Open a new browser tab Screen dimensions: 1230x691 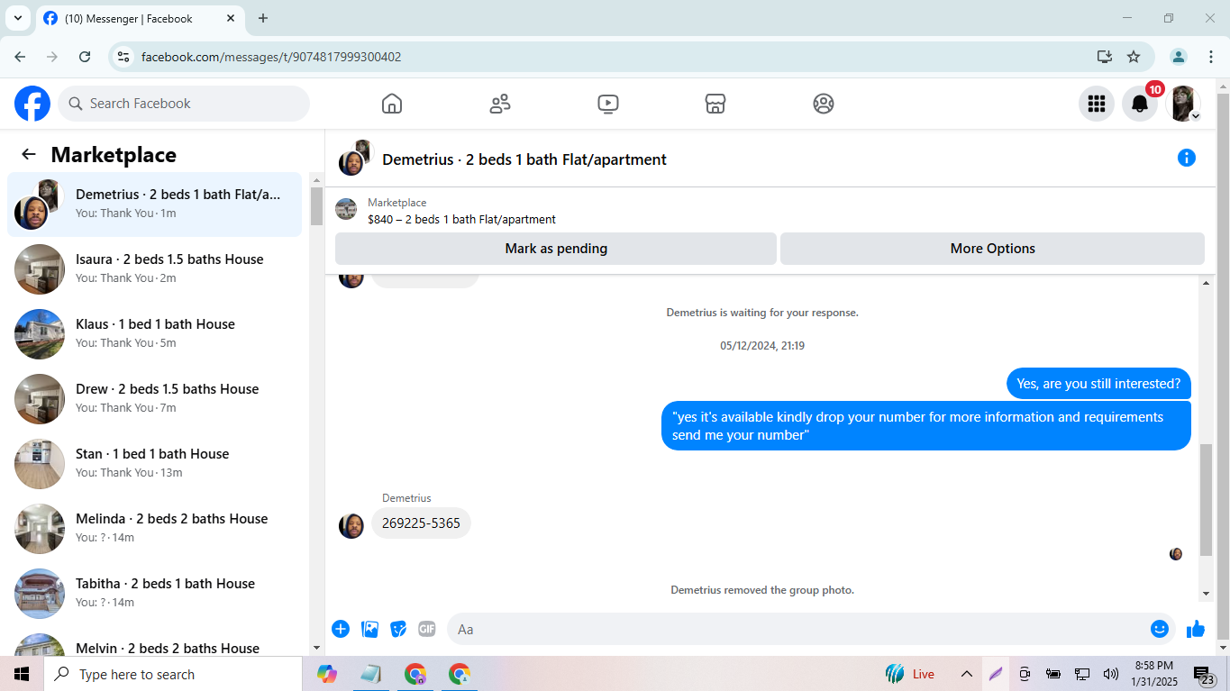tap(263, 18)
